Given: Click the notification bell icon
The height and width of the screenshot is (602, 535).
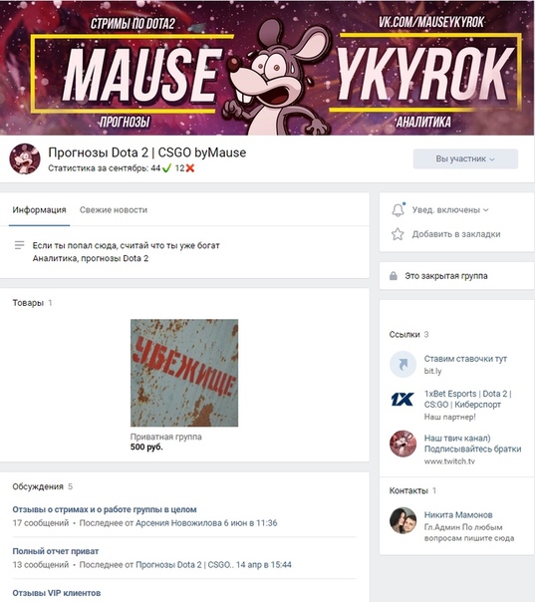Looking at the screenshot, I should (x=398, y=209).
